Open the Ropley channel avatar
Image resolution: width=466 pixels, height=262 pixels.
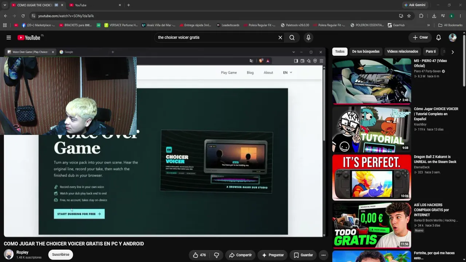[x=9, y=254]
